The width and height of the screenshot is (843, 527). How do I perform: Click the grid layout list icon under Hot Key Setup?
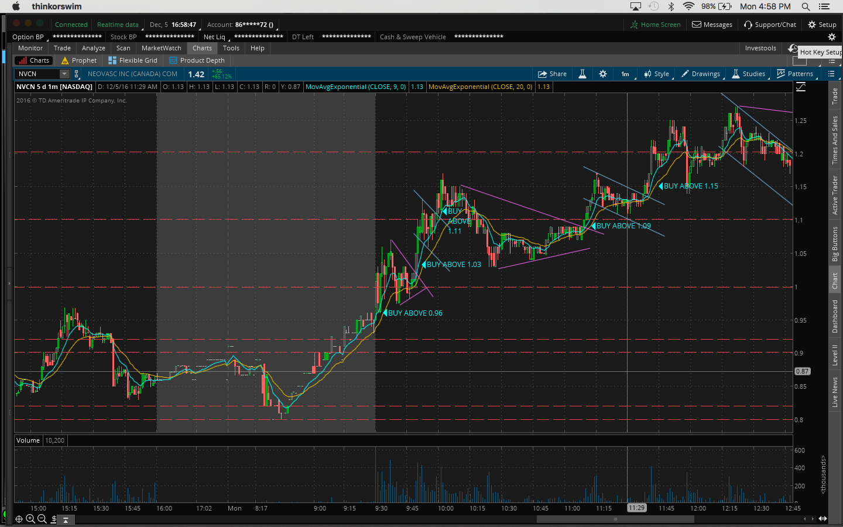click(x=831, y=61)
